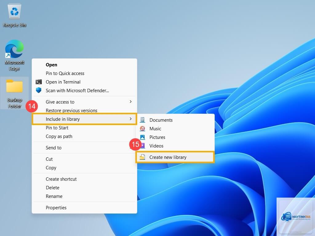Choose Create shortcut
315x236 pixels.
(x=84, y=179)
